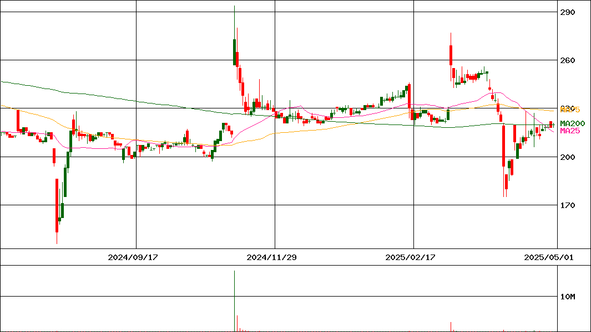Click the green MA200 legend label

[573, 123]
